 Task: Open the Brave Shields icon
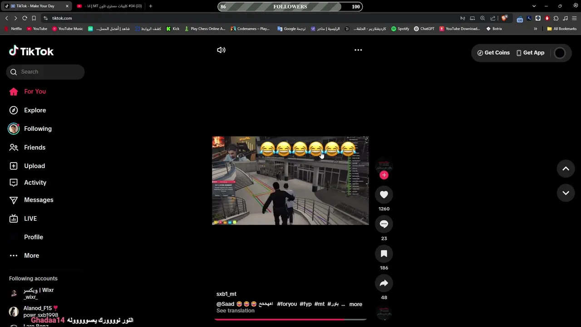pos(504,18)
